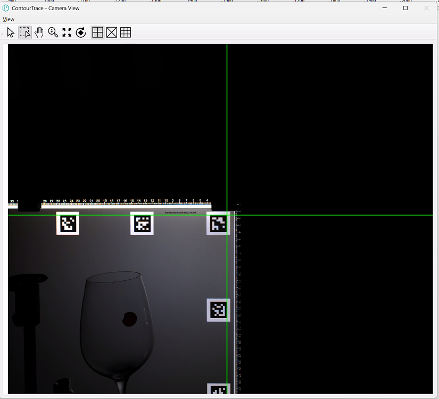Click the fit-to-view arrows icon
Image resolution: width=439 pixels, height=399 pixels.
click(x=67, y=32)
